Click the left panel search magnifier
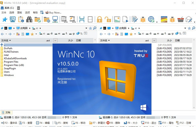The image size is (196, 127). click(x=95, y=28)
